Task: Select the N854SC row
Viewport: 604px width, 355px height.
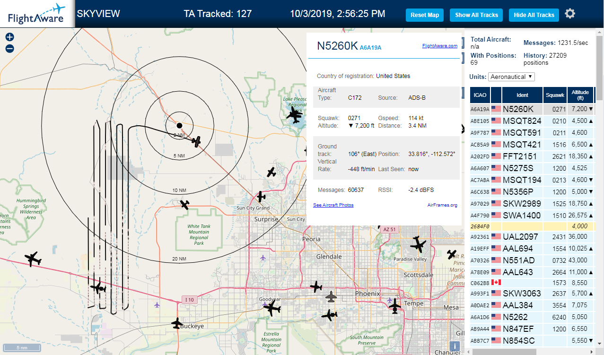Action: click(x=533, y=340)
